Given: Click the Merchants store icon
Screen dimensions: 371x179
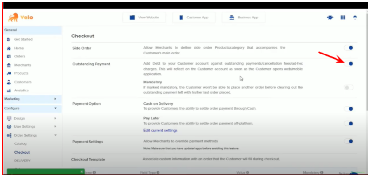Looking at the screenshot, I should [9, 65].
